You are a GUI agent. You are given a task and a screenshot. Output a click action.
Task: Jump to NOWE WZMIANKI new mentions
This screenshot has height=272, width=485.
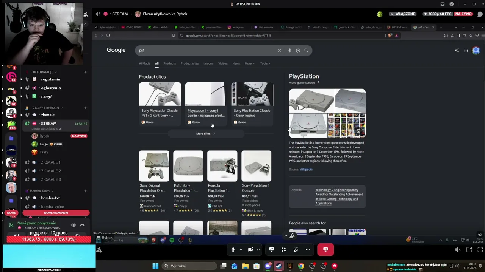click(x=56, y=213)
